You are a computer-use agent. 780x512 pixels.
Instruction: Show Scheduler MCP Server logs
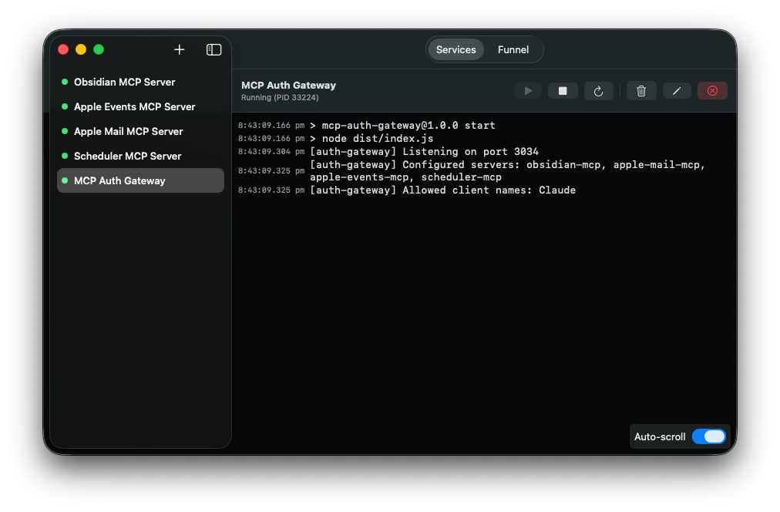127,156
